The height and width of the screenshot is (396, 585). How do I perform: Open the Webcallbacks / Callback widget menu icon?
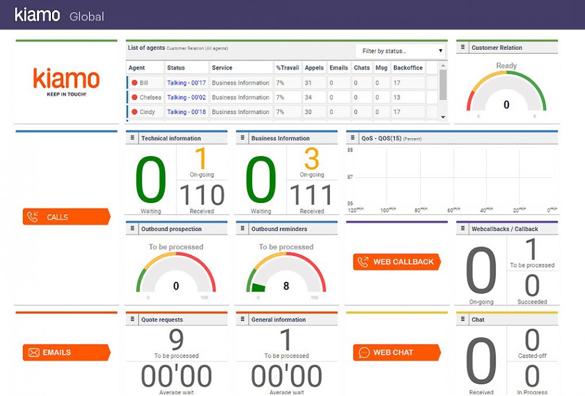tap(463, 229)
